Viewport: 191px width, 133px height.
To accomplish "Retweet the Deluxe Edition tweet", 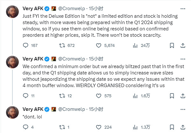I will point(62,46).
